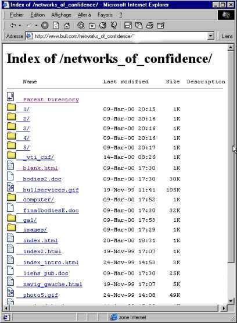
Task: Open the index_intro.html link
Action: 51,262
